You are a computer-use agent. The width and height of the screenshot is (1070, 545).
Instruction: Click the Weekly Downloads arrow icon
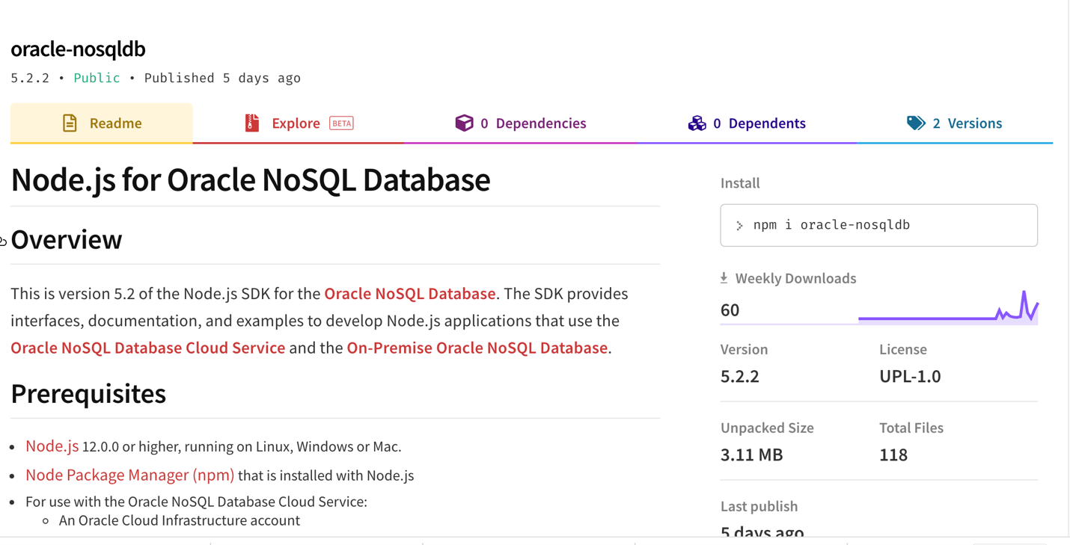click(x=724, y=278)
